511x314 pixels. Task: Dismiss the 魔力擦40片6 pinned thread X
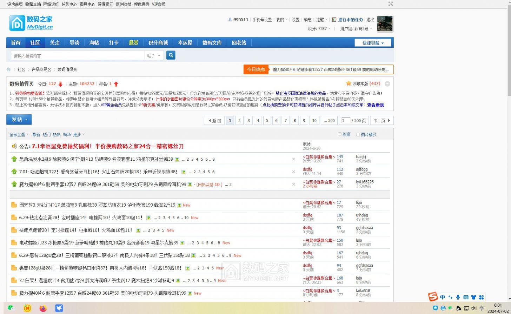[293, 184]
